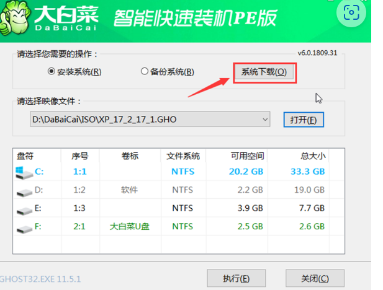Select the D: drive letter text
This screenshot has width=383, height=290.
tap(39, 190)
